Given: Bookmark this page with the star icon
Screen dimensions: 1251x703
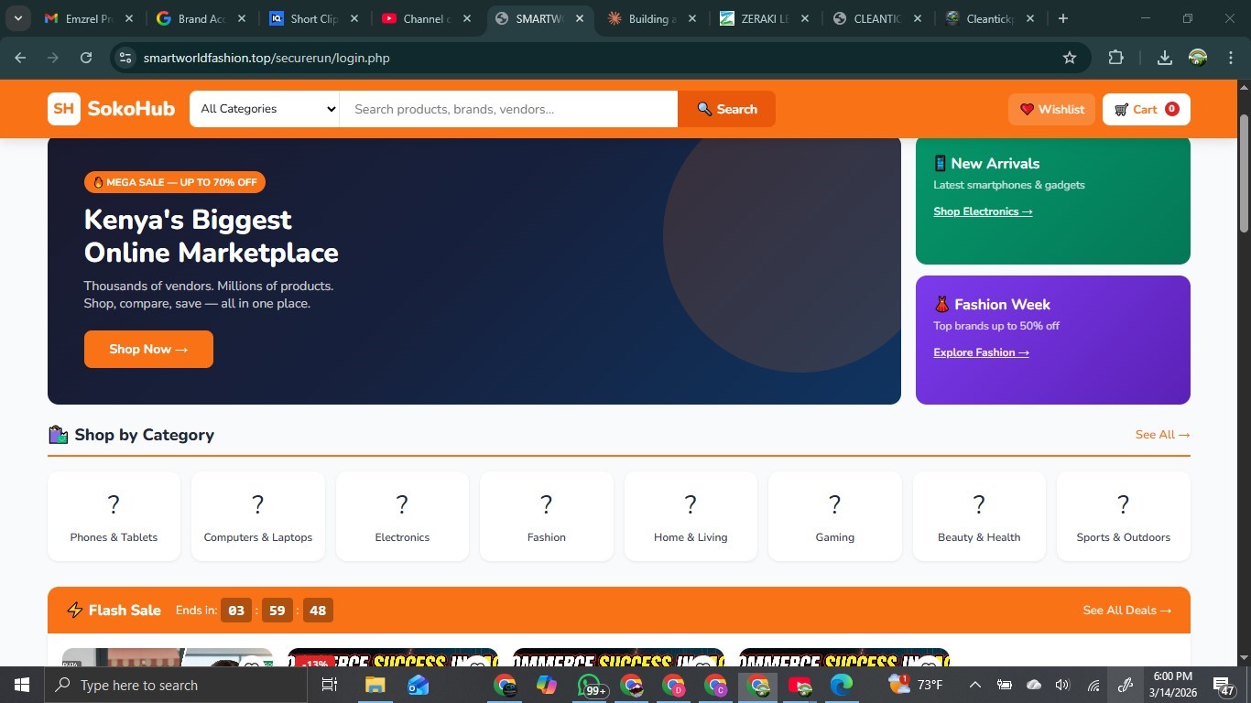Looking at the screenshot, I should click(x=1069, y=58).
